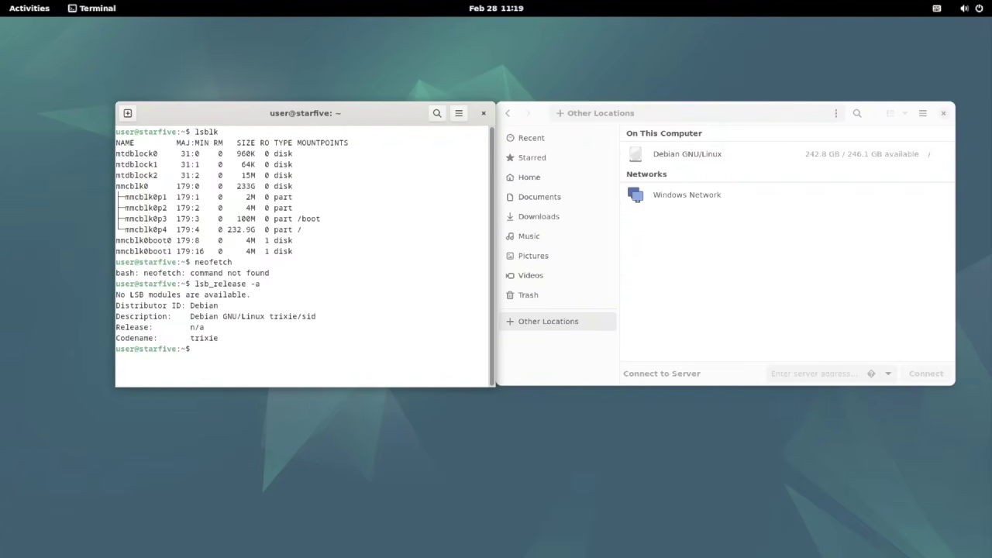Expand the view options dropdown arrow
This screenshot has height=558, width=992.
(x=904, y=113)
